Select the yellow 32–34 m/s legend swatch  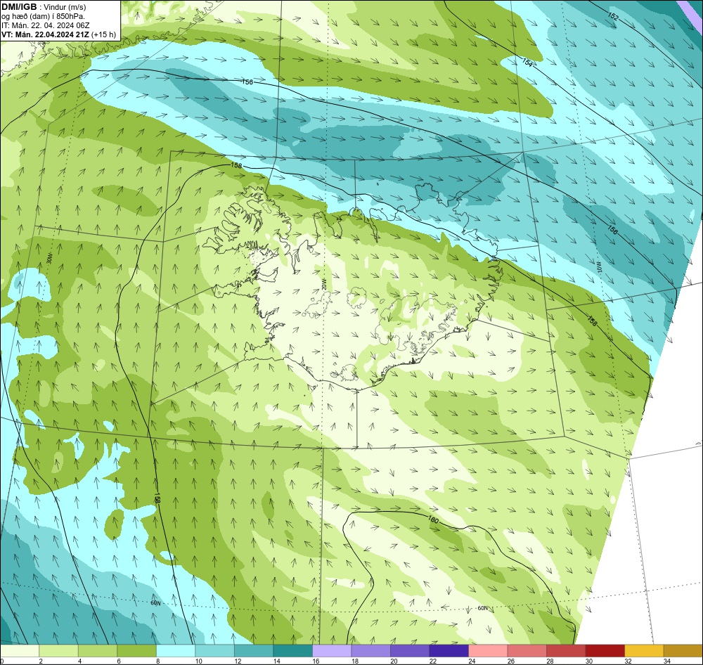(x=644, y=651)
